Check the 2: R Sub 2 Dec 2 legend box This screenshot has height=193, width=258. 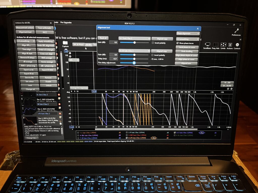pos(127,132)
